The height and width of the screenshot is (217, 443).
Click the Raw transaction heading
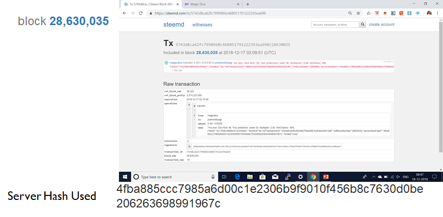click(x=181, y=84)
